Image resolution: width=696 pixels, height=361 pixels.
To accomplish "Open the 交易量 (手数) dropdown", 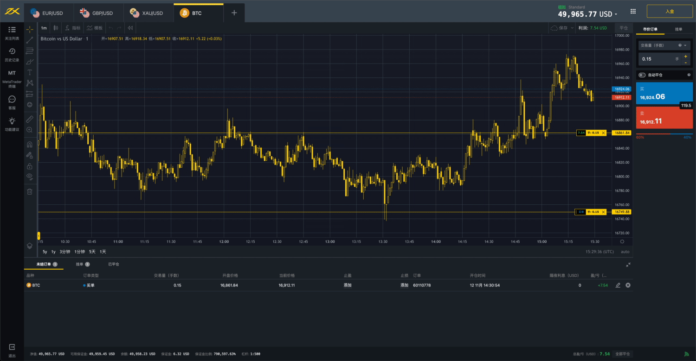I will coord(664,45).
